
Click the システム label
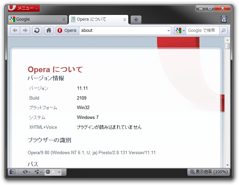click(x=37, y=117)
